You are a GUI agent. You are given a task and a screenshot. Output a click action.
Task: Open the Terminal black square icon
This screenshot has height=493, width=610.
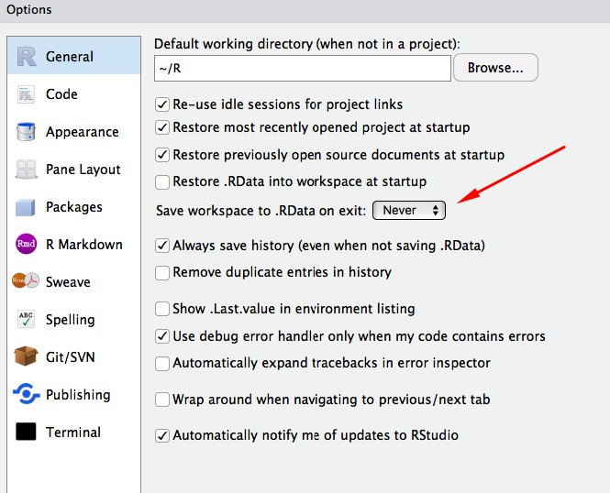[x=27, y=433]
